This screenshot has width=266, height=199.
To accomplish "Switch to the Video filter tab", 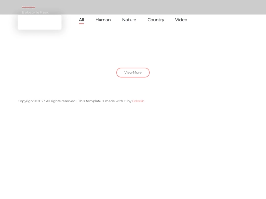I will point(181,20).
